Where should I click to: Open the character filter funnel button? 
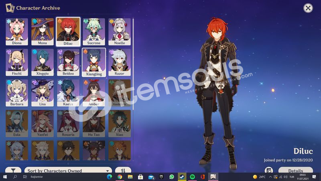[x=13, y=170]
